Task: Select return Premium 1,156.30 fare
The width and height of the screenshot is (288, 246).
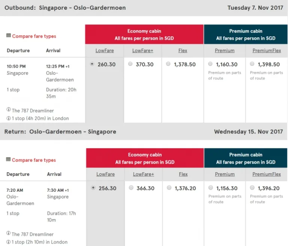Action: click(211, 188)
